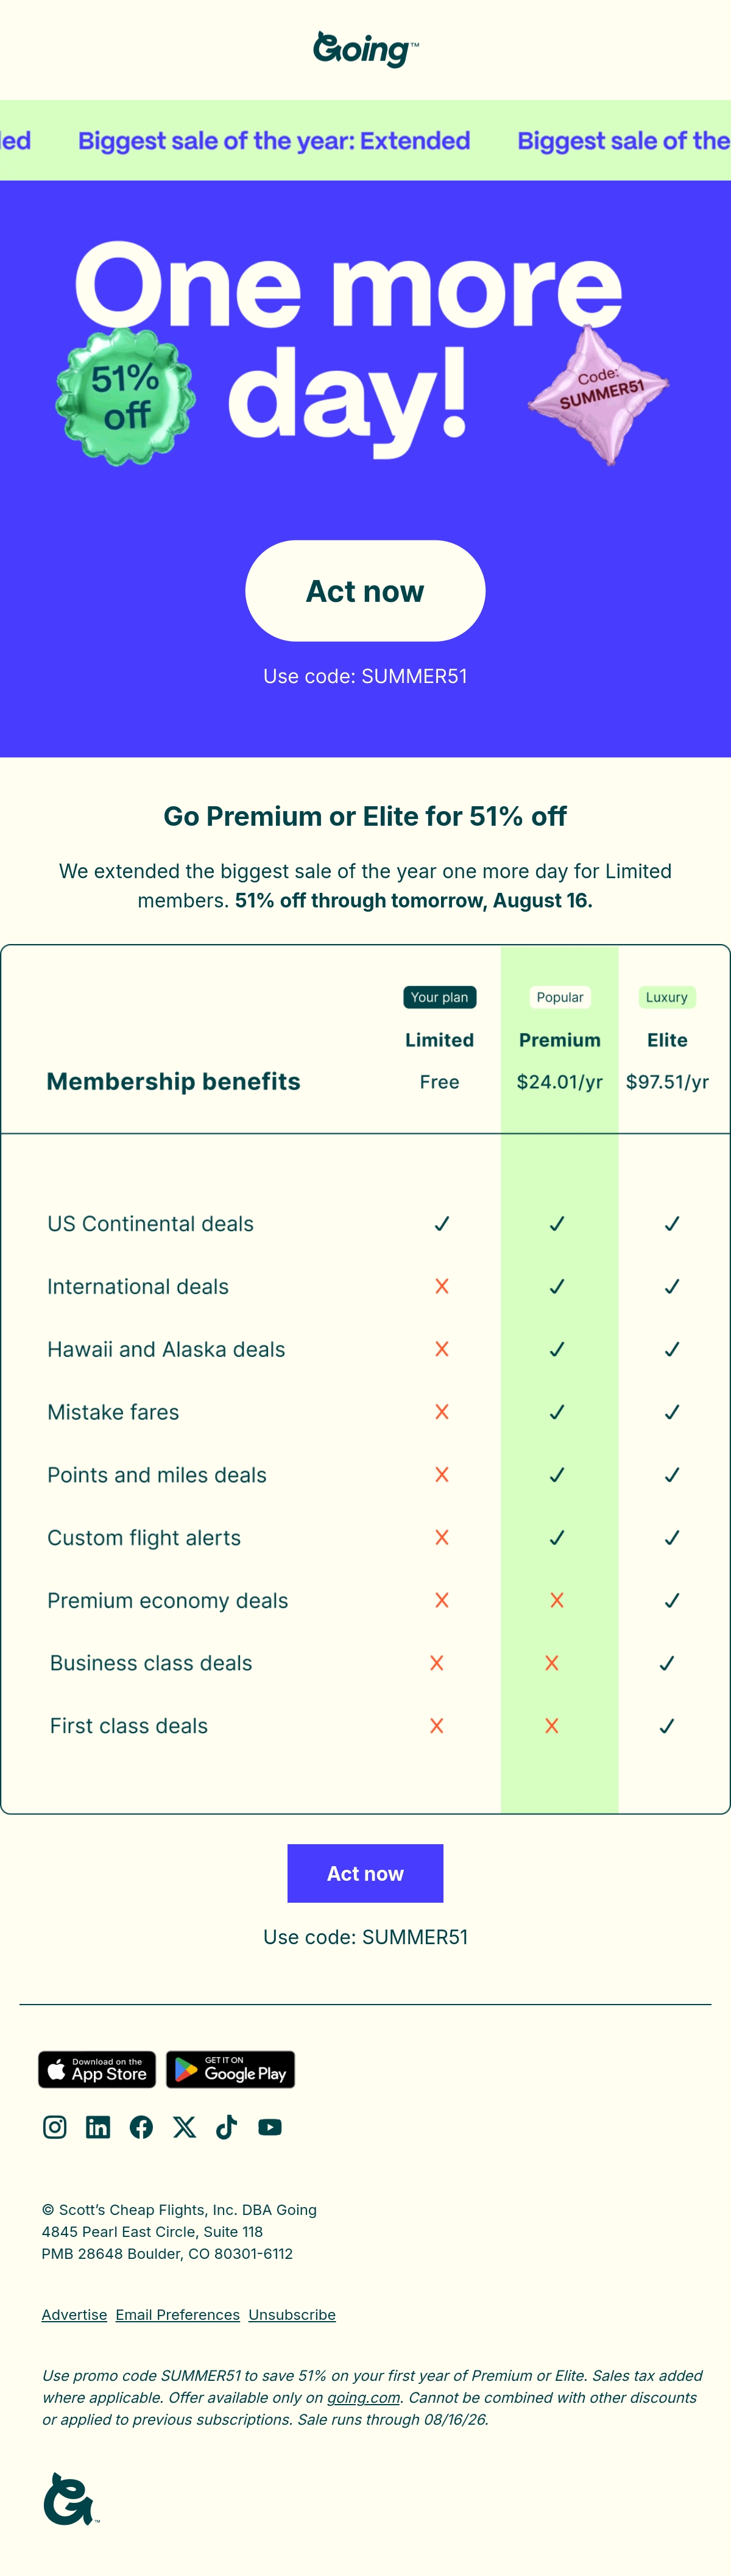The height and width of the screenshot is (2576, 731).
Task: Click the Going G logo in footer
Action: 70,2499
